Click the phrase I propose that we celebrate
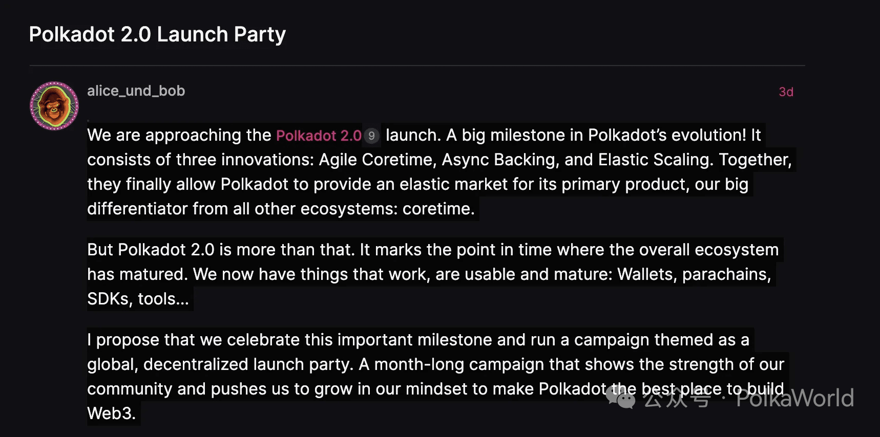The width and height of the screenshot is (880, 437). [x=194, y=340]
